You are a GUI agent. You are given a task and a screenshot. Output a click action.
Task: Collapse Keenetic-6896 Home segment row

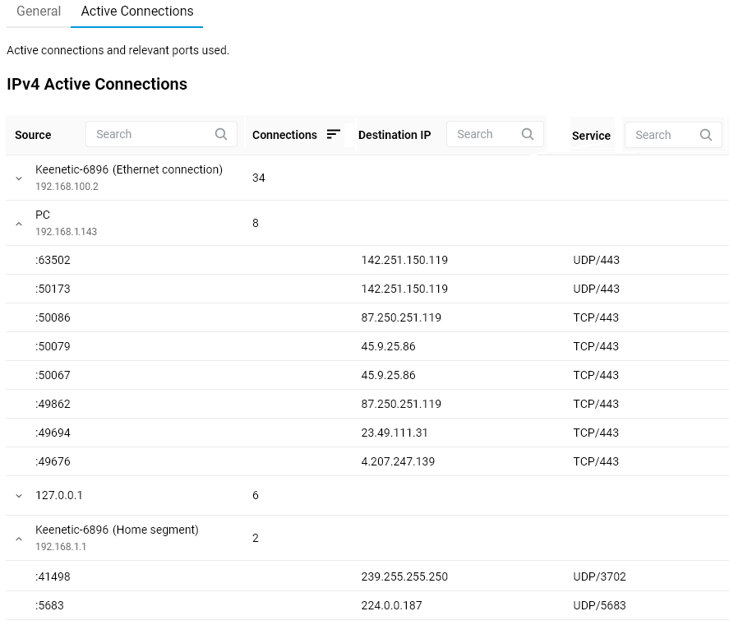click(x=19, y=539)
